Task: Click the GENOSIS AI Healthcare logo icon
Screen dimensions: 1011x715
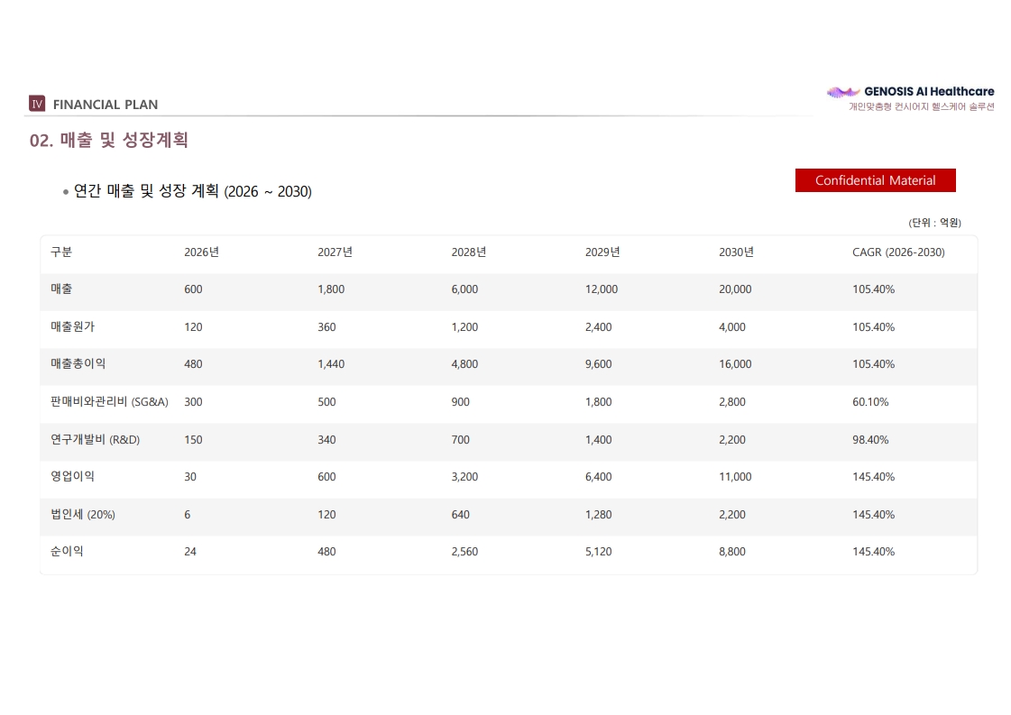Action: [842, 92]
